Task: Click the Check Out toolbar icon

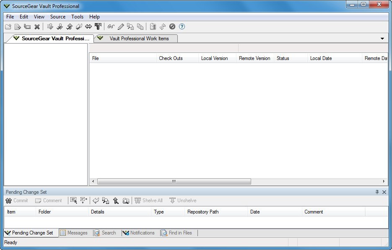Action: 60,26
